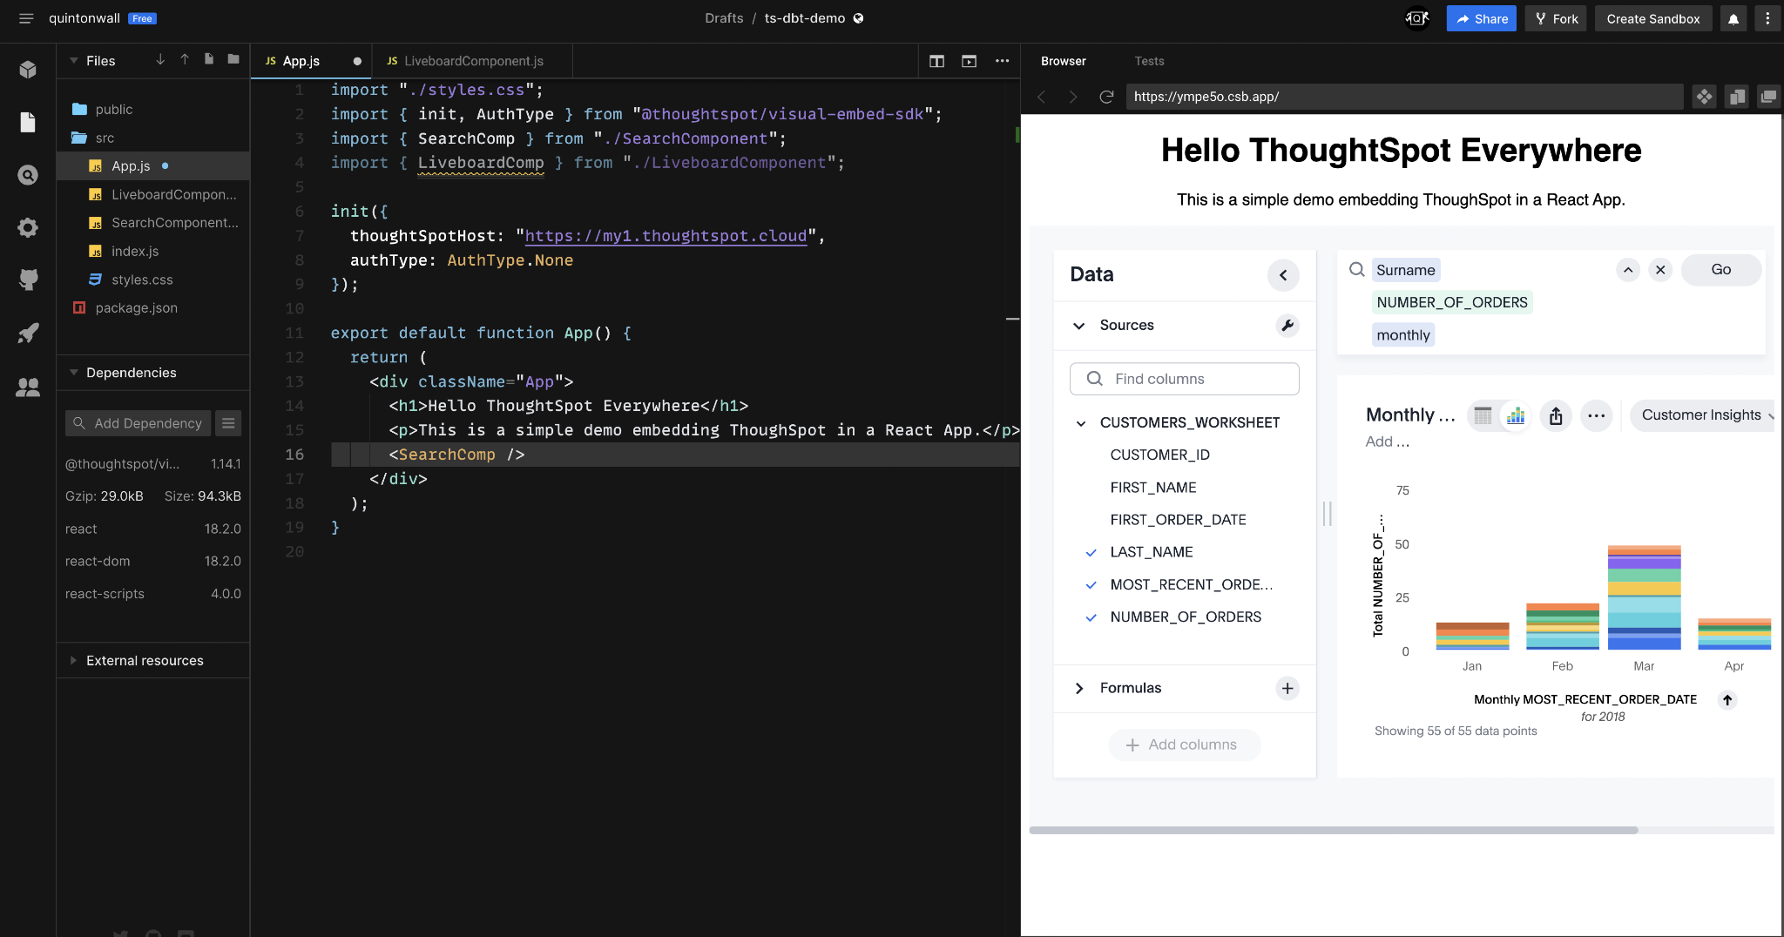1784x937 pixels.
Task: Collapse the Files section
Action: [74, 60]
